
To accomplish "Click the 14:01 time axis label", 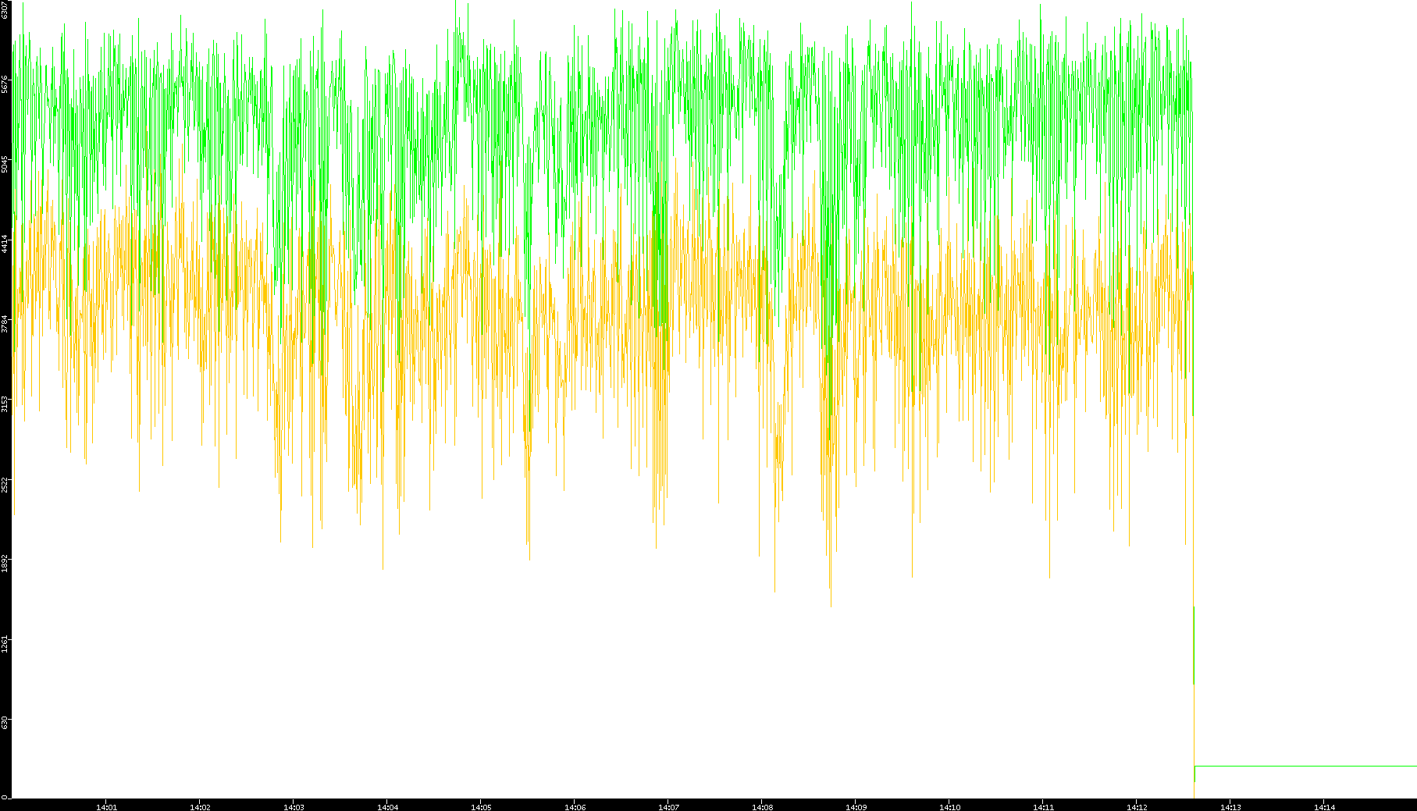I will [106, 807].
